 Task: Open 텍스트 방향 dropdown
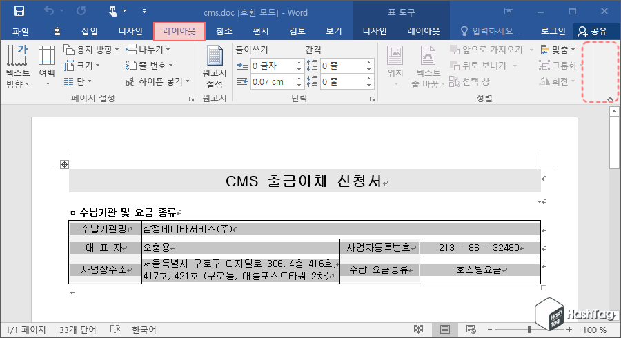pyautogui.click(x=17, y=66)
